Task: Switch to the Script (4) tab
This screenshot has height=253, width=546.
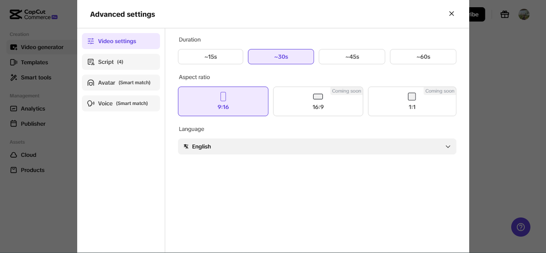Action: tap(121, 62)
